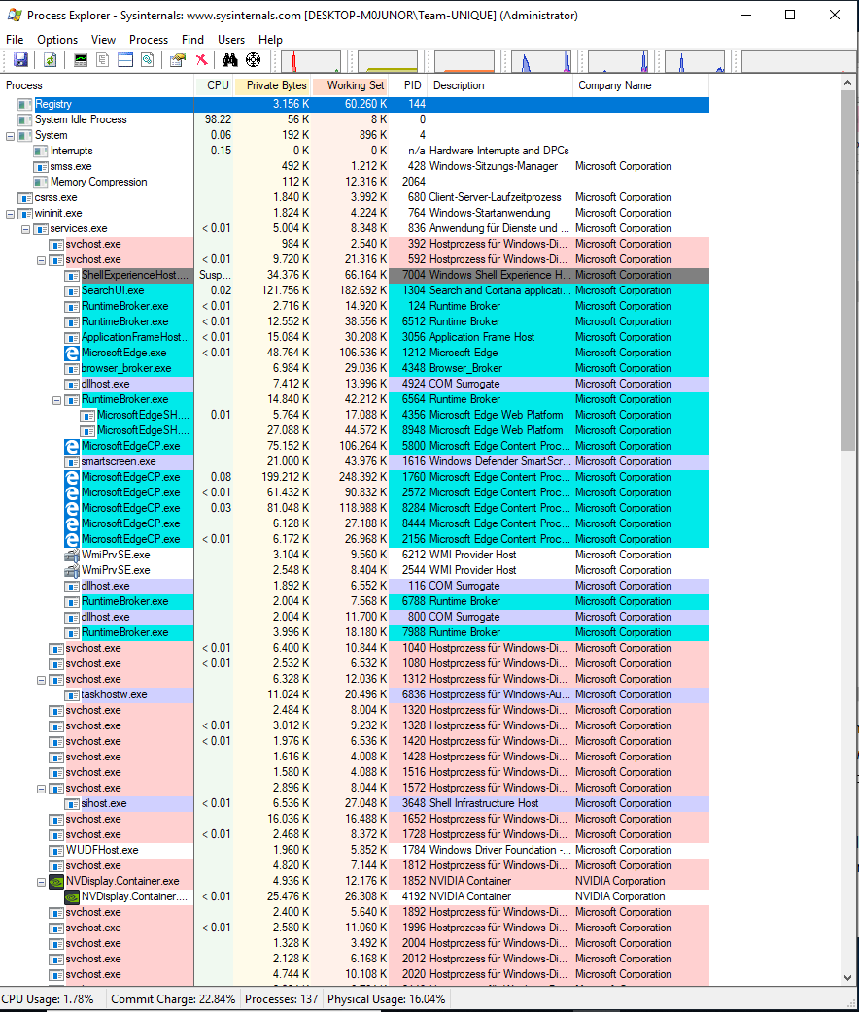Select the Memory Compression row

coord(355,182)
